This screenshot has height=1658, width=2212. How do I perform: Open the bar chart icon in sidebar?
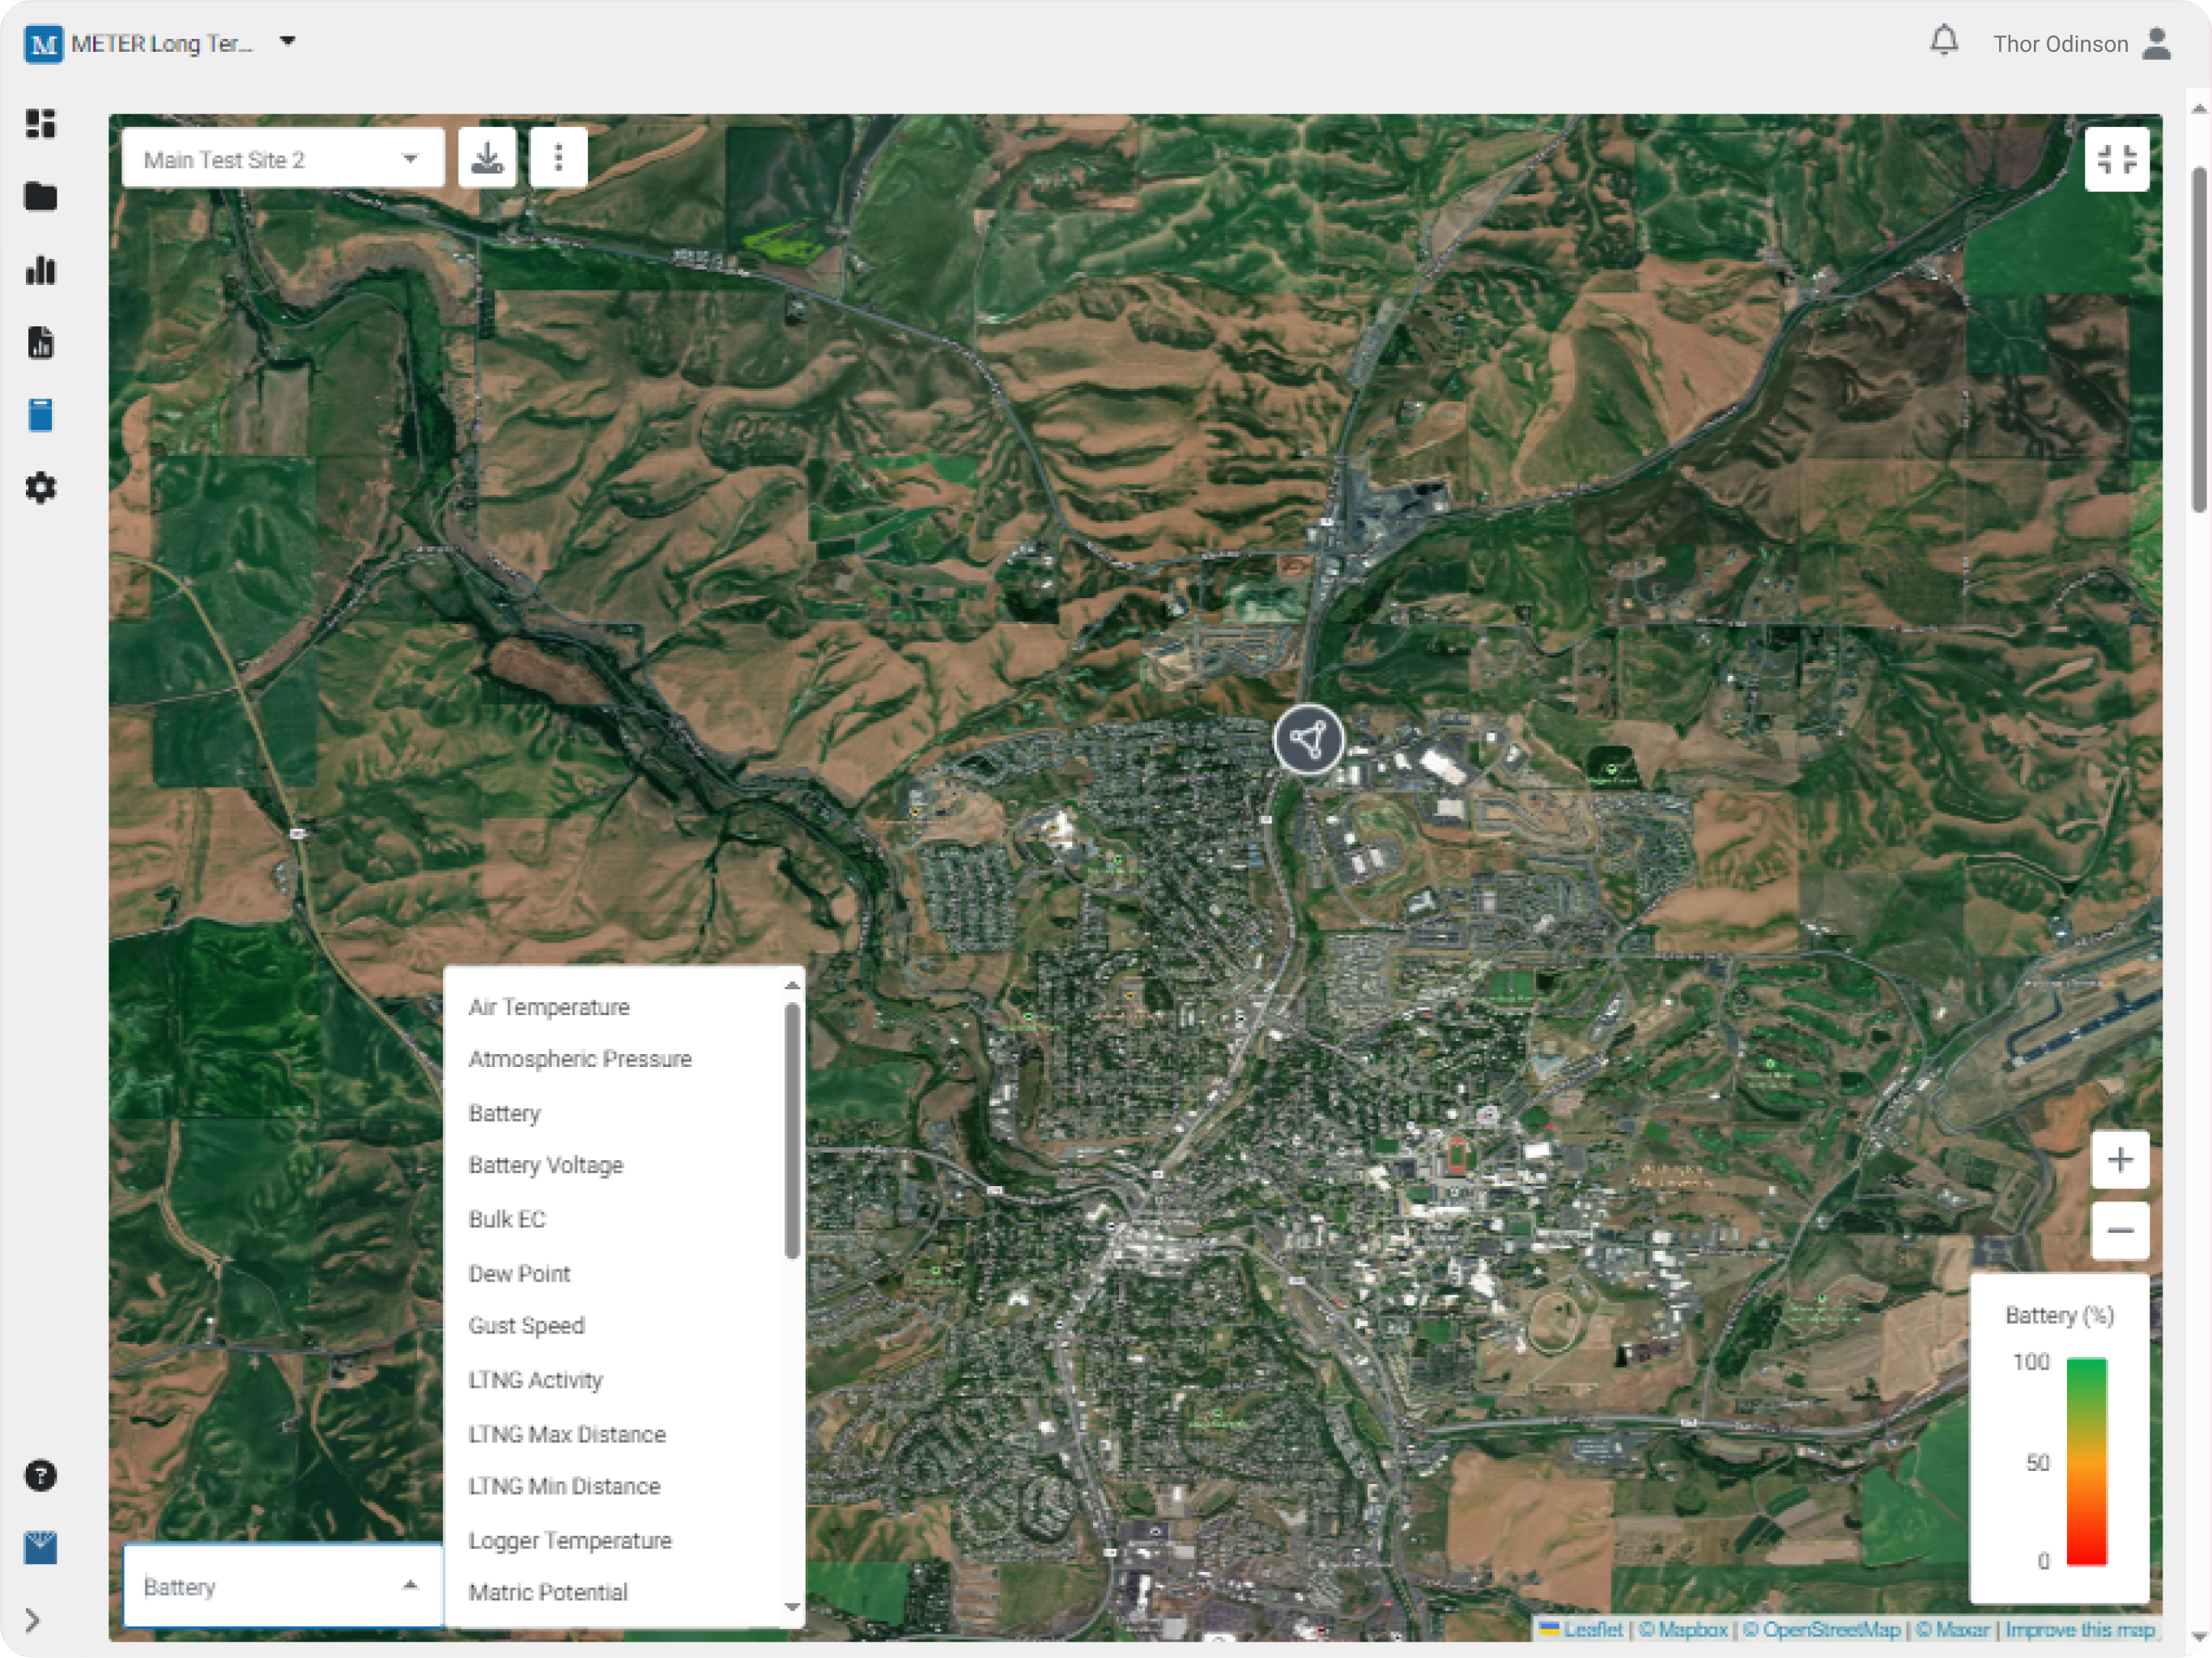[x=40, y=270]
